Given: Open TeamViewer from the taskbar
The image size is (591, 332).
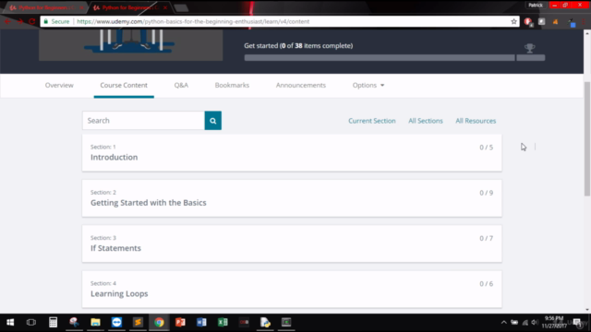Looking at the screenshot, I should pyautogui.click(x=117, y=322).
